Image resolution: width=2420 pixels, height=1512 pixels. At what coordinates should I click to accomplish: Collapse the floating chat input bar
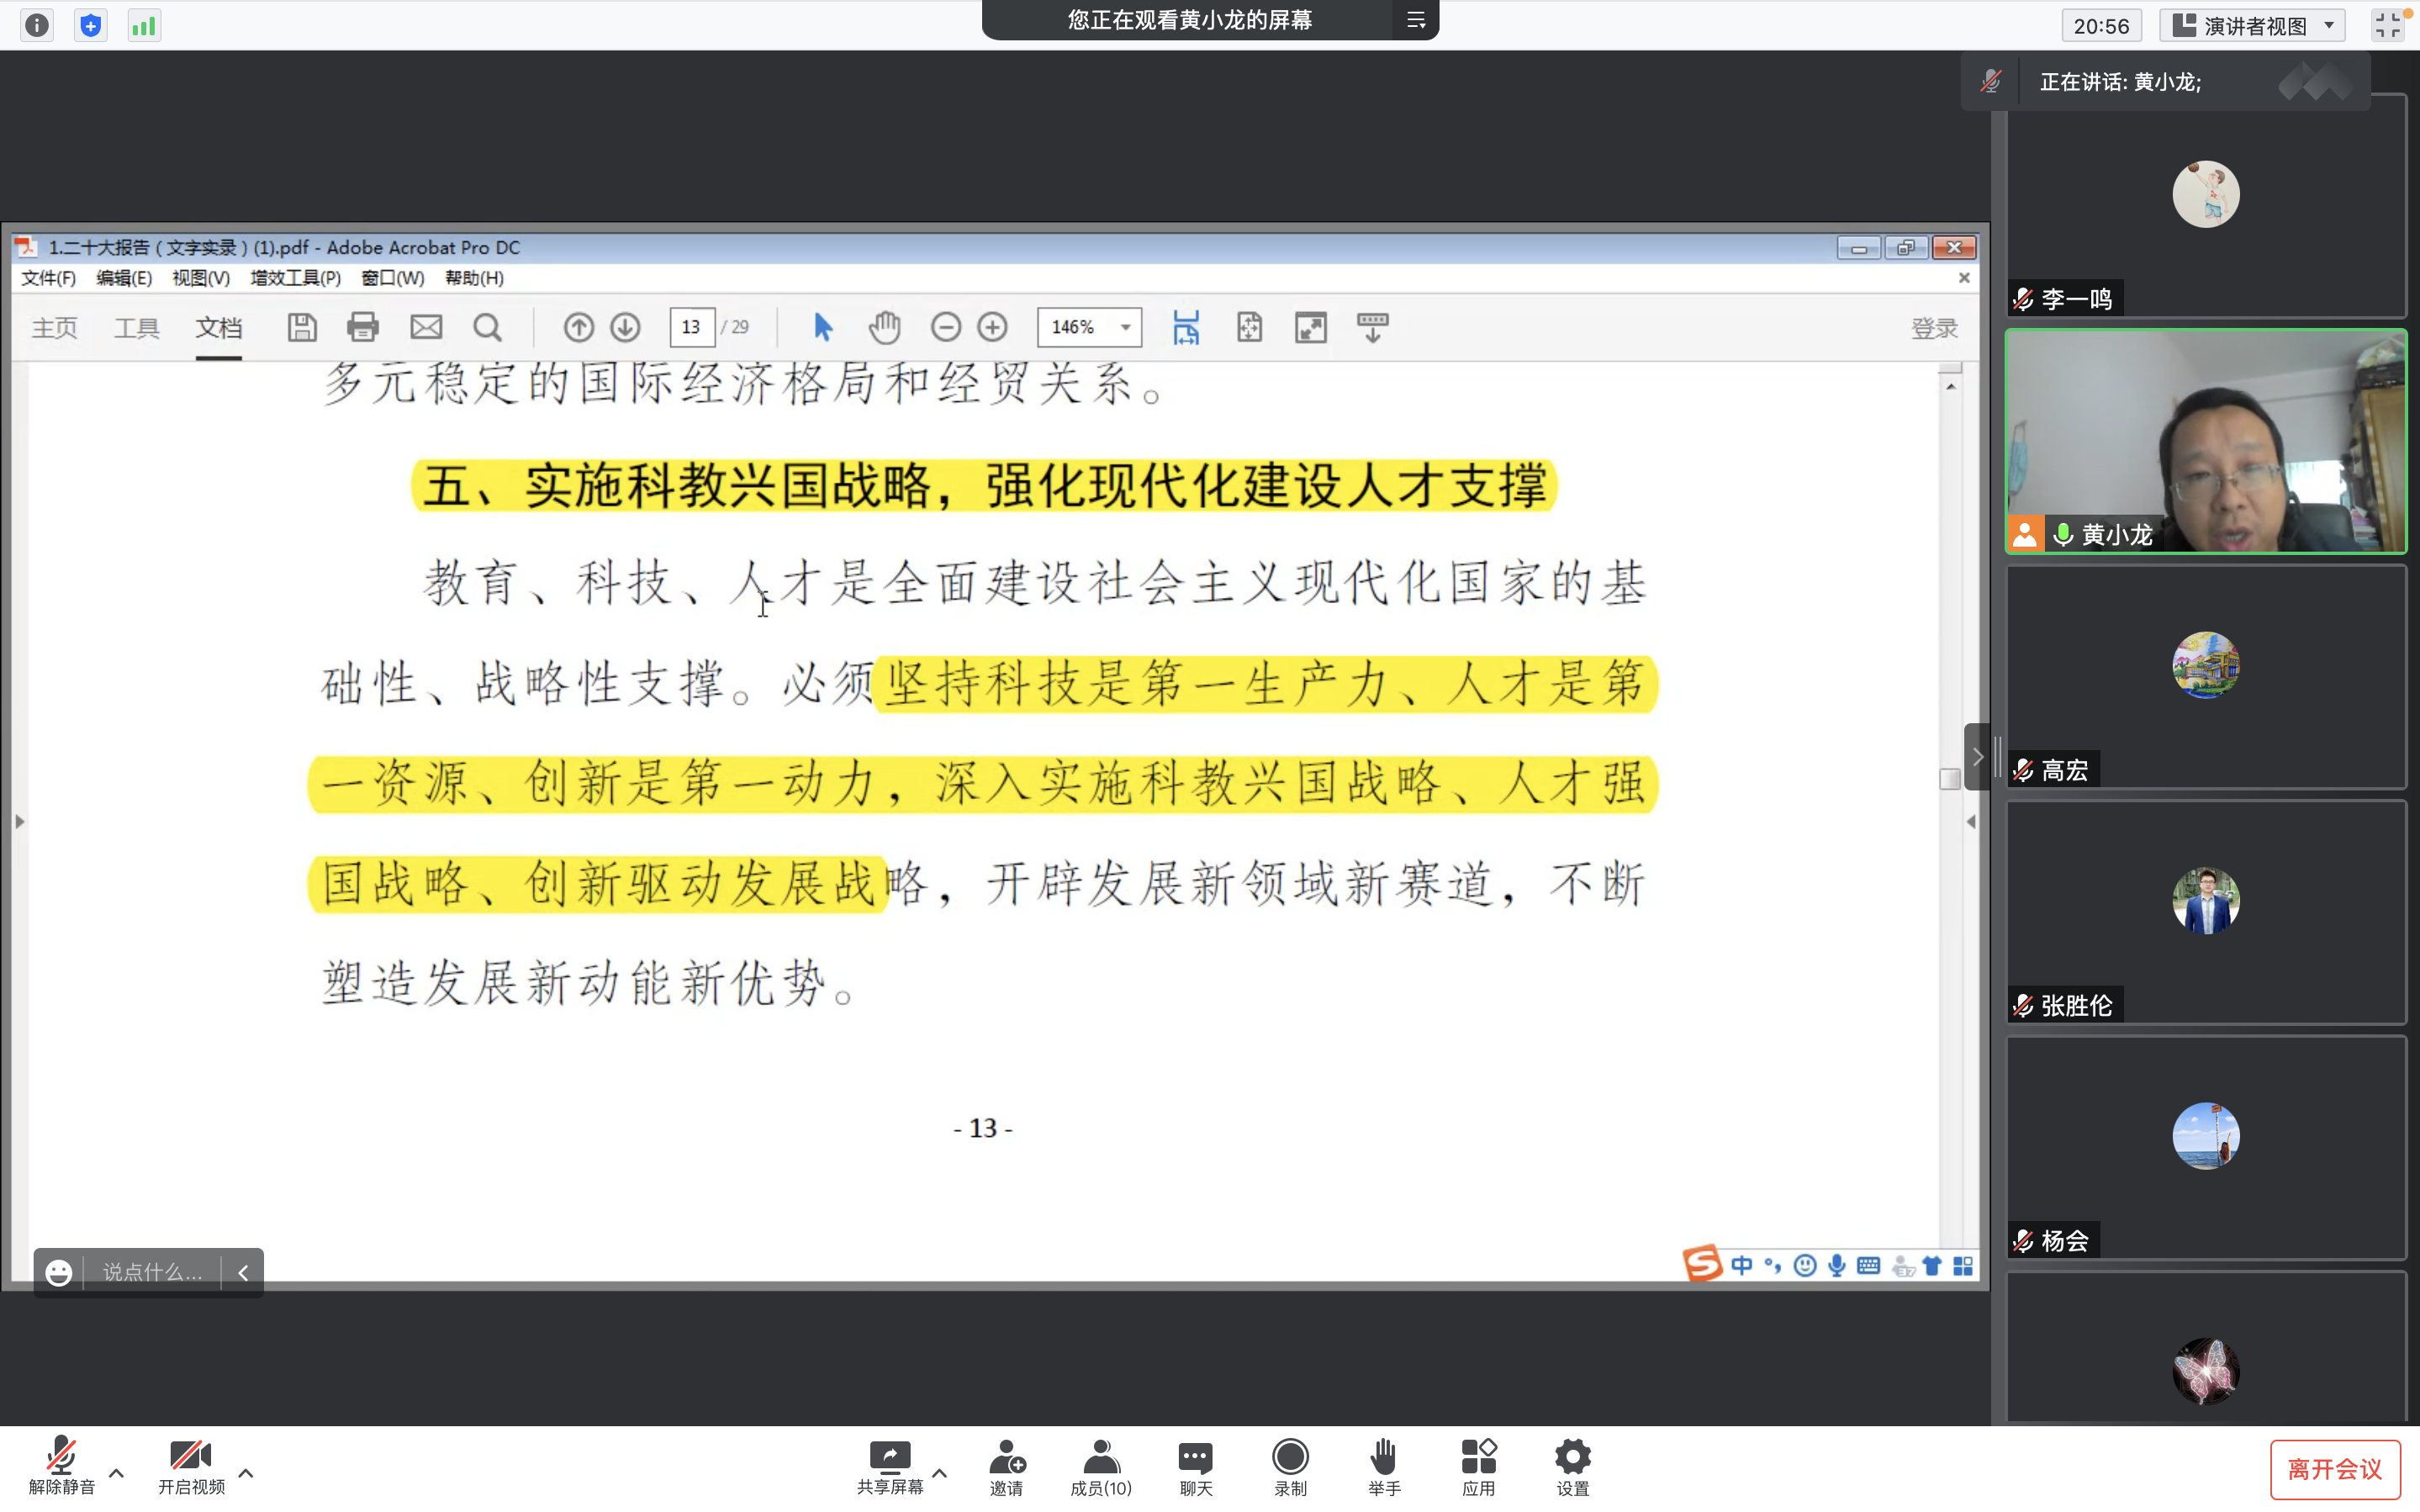(243, 1272)
